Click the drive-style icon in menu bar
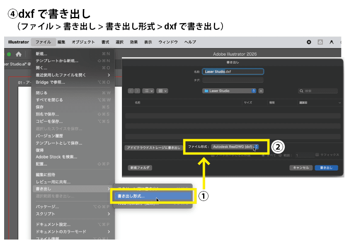Image resolution: width=349 pixels, height=247 pixels. coord(320,42)
